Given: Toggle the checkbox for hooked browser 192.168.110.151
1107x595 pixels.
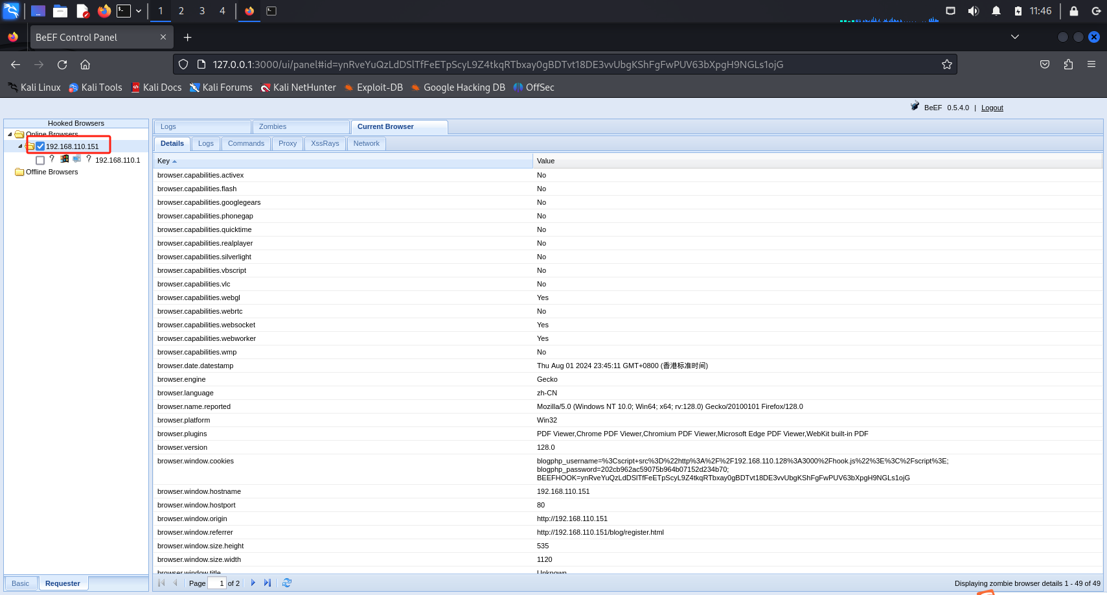Looking at the screenshot, I should (41, 146).
